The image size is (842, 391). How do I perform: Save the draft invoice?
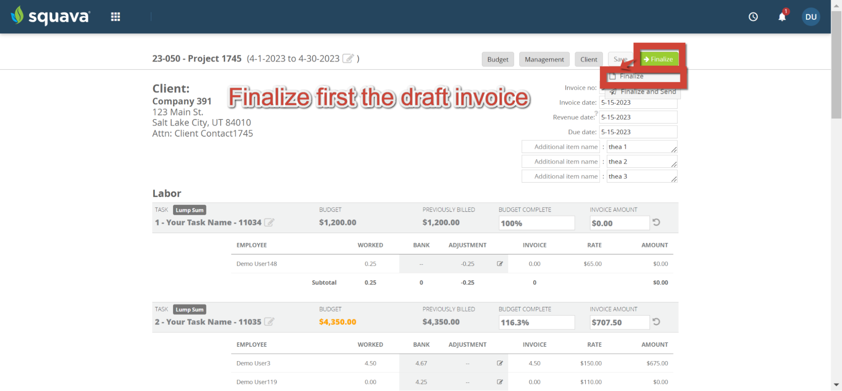click(x=620, y=59)
